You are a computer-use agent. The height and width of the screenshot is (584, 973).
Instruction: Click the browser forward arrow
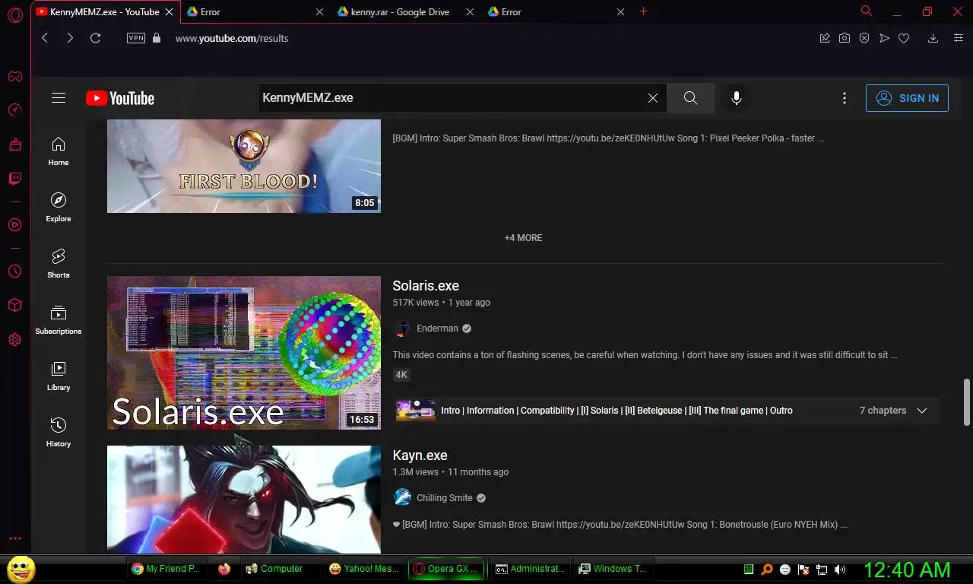(x=70, y=38)
